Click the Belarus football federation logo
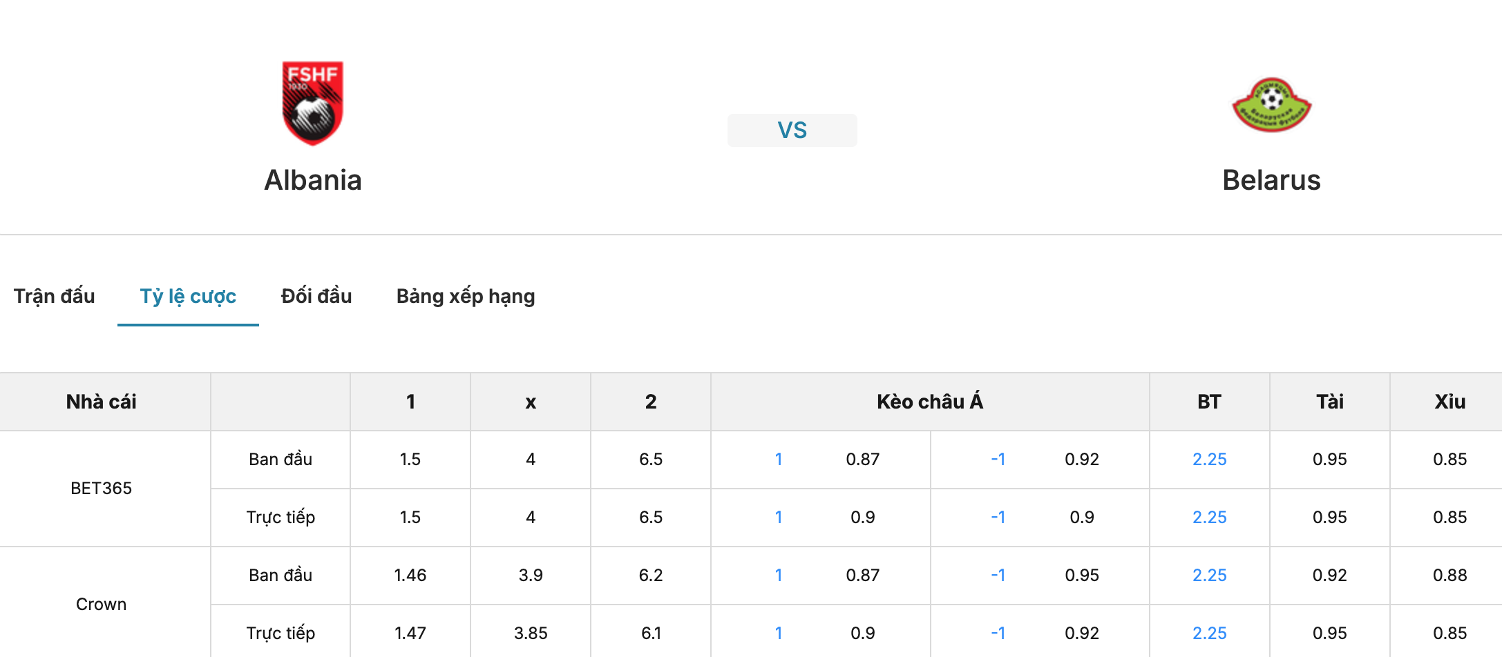Viewport: 1502px width, 657px height. coord(1271,105)
